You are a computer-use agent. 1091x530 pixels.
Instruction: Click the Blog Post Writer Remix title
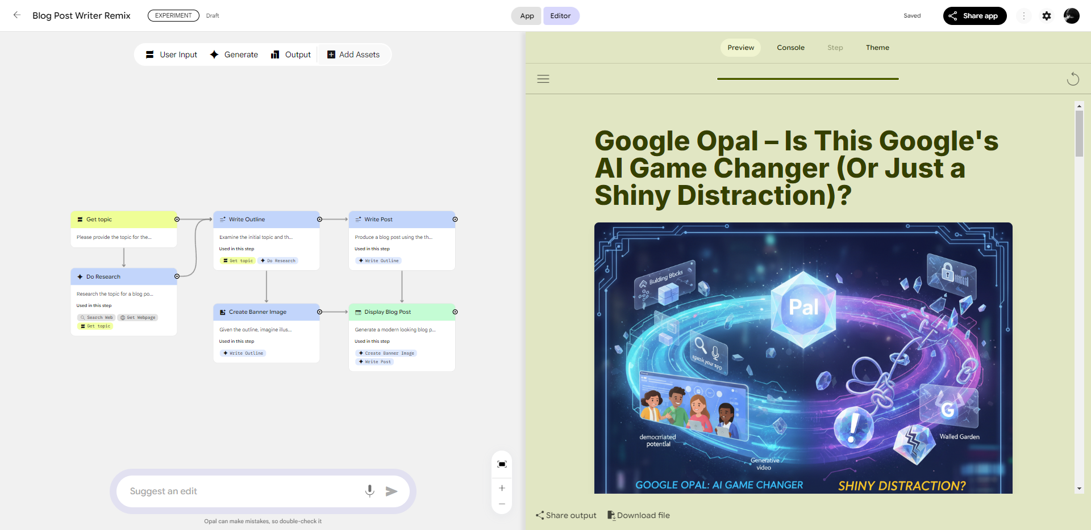(81, 15)
